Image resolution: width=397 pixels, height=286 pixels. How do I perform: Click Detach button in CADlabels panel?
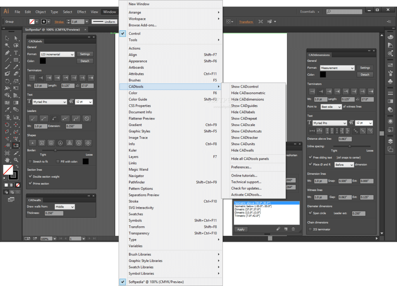pos(85,61)
